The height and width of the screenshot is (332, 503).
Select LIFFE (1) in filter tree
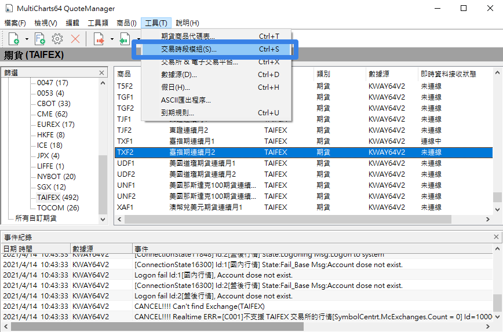pyautogui.click(x=50, y=166)
